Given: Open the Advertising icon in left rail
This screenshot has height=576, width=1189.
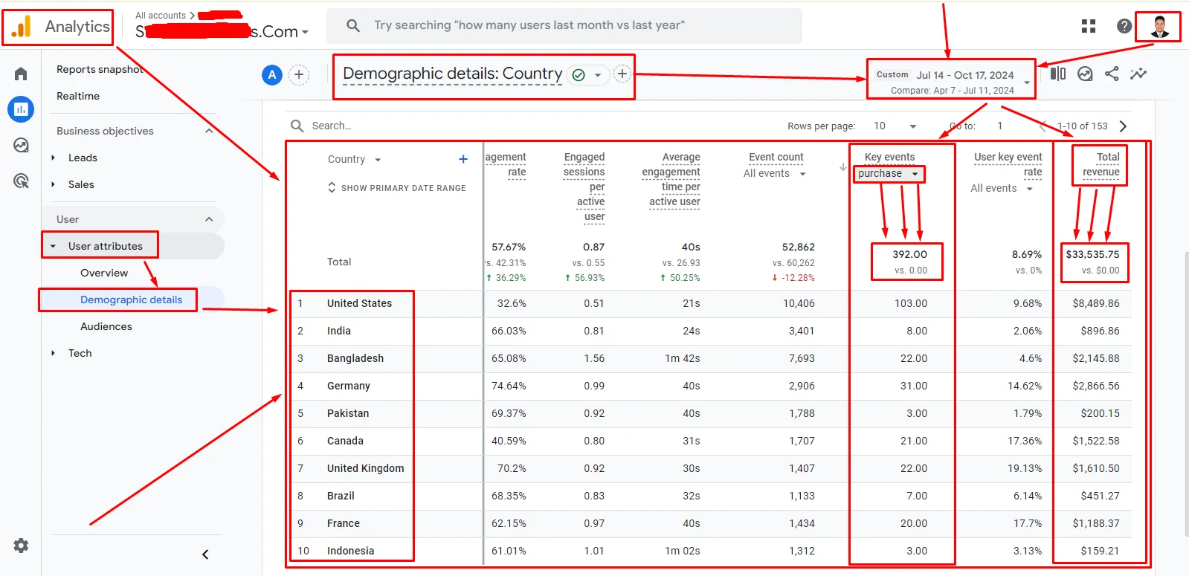Looking at the screenshot, I should (21, 181).
